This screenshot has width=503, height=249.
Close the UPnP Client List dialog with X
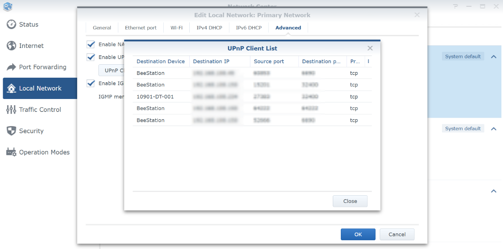(370, 48)
